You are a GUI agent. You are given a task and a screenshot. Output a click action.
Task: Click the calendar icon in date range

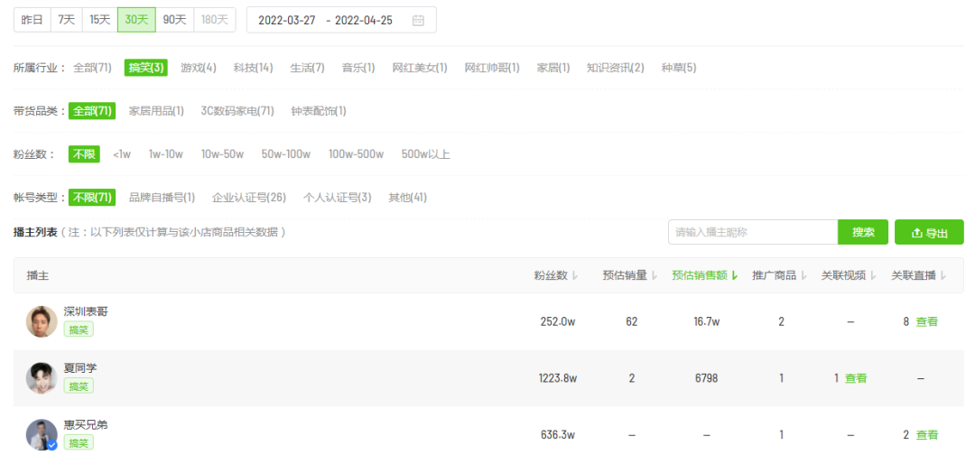click(x=418, y=21)
